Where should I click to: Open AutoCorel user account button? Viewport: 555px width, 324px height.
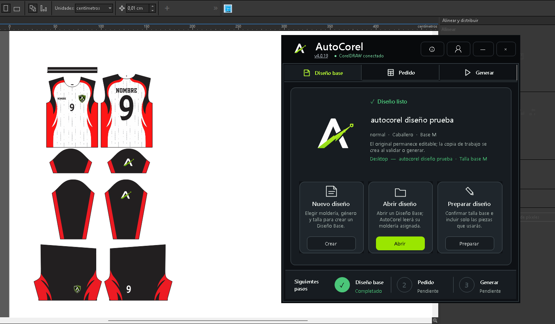click(x=458, y=49)
